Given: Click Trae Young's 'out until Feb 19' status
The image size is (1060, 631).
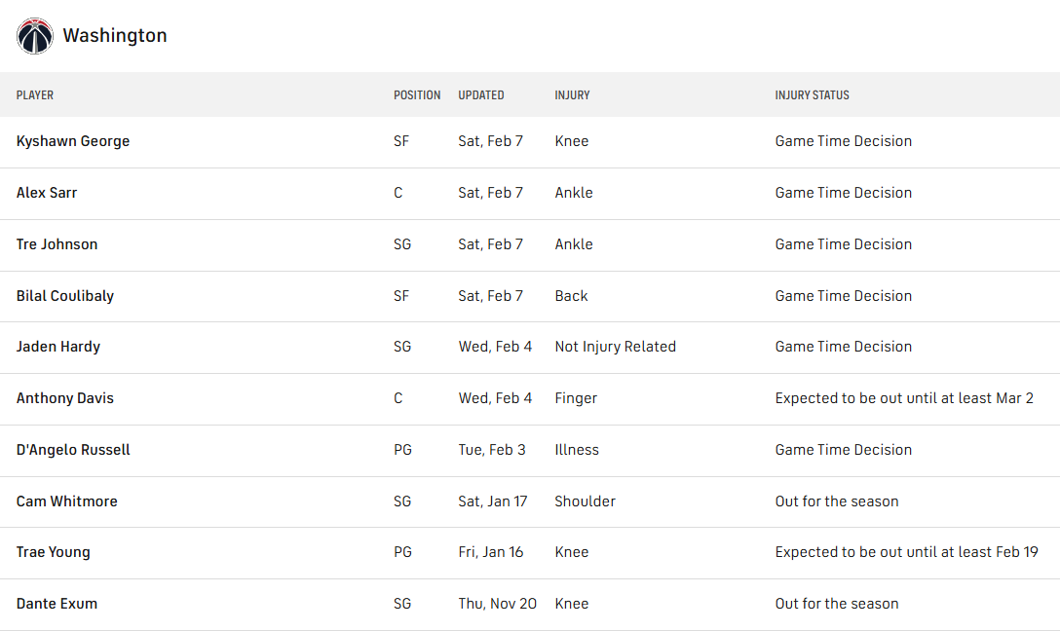Looking at the screenshot, I should (906, 552).
